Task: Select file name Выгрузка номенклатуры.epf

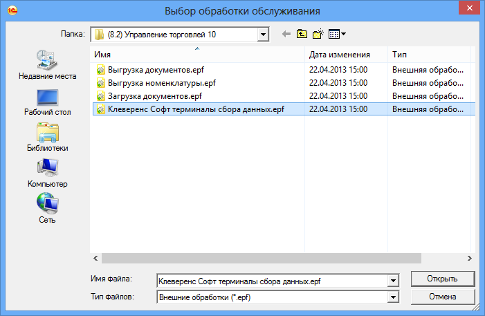Action: coord(162,83)
